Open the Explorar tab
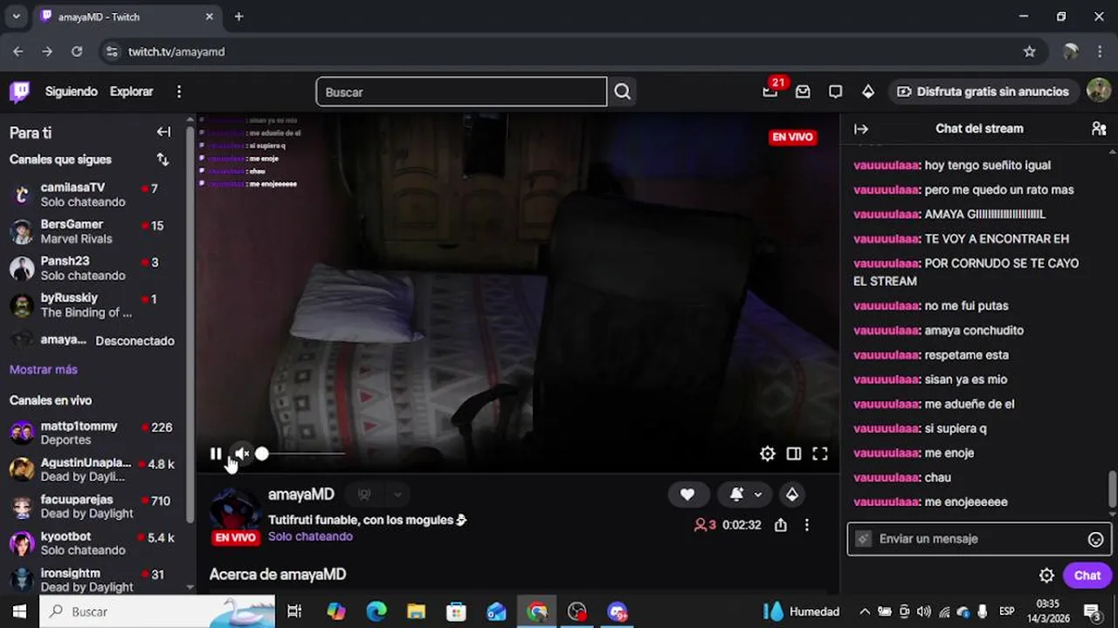 coord(131,92)
